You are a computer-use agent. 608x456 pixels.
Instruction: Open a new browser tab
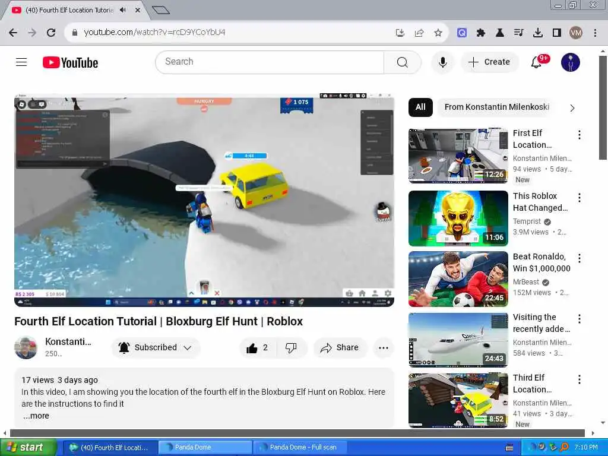pos(160,10)
